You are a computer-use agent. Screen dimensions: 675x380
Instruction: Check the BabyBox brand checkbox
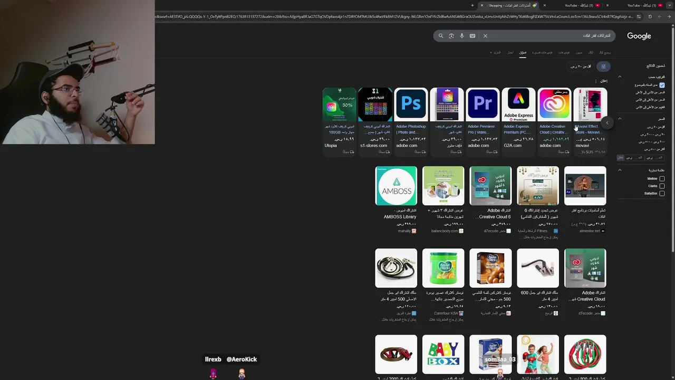point(662,193)
